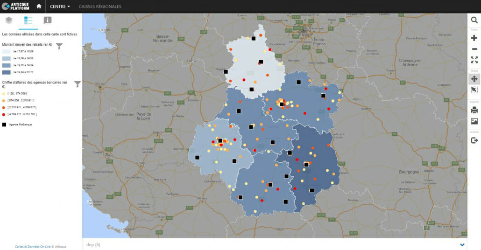The height and width of the screenshot is (250, 481).
Task: Click the yellow dot legend entry
Action: 4,94
